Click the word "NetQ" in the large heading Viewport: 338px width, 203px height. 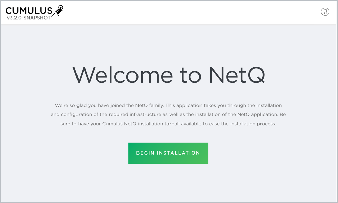coord(237,75)
